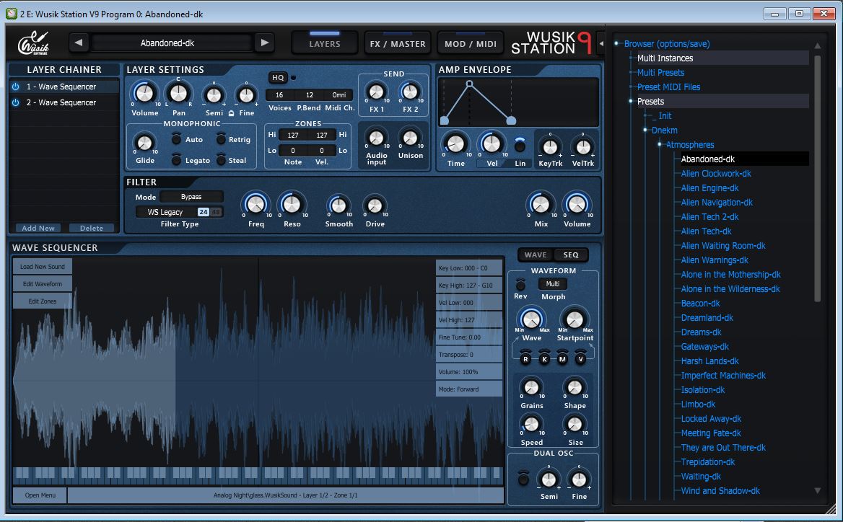Go to previous preset with left arrow
843x522 pixels.
point(79,43)
